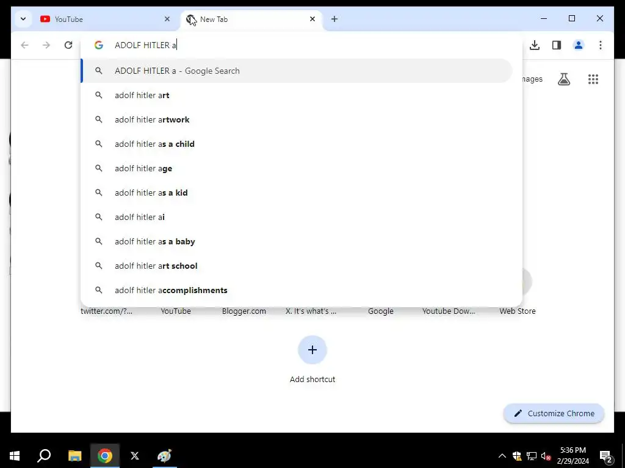Viewport: 625px width, 468px height.
Task: Open network status tray icon
Action: 532,456
